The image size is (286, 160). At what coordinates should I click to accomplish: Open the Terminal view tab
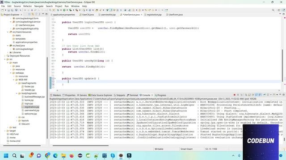[x=132, y=95]
